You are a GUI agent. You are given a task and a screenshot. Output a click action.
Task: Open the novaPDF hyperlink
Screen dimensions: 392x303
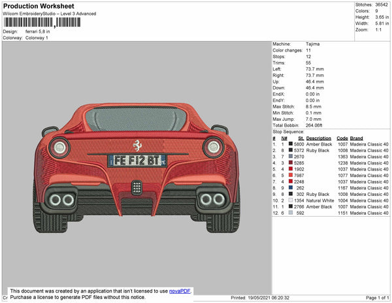coord(180,291)
